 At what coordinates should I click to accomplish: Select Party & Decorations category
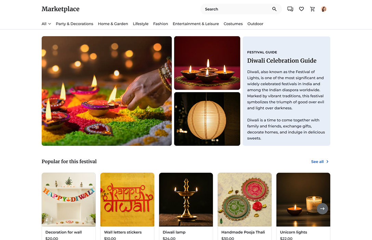(75, 24)
